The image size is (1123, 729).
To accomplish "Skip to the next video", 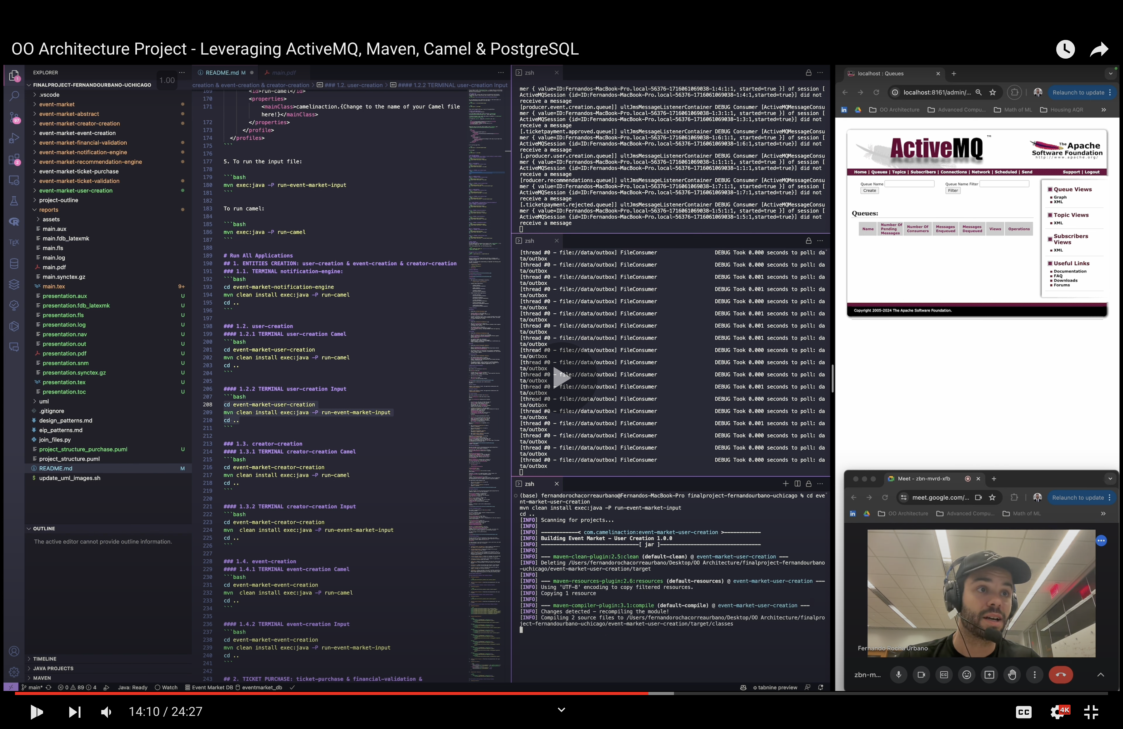I will (74, 712).
